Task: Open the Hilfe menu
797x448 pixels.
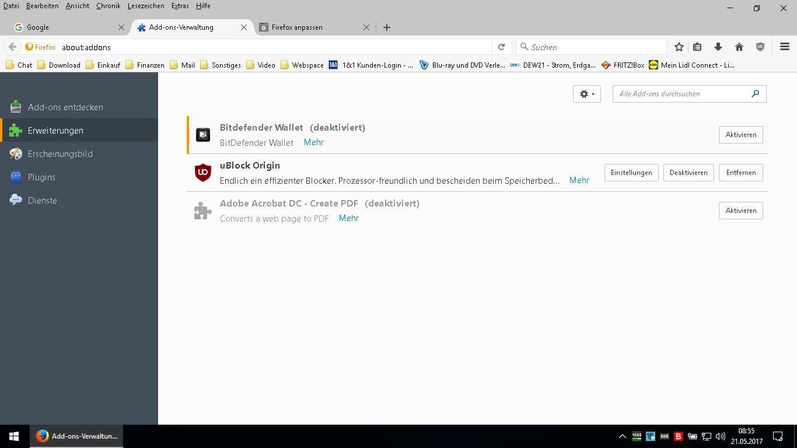Action: coord(203,6)
